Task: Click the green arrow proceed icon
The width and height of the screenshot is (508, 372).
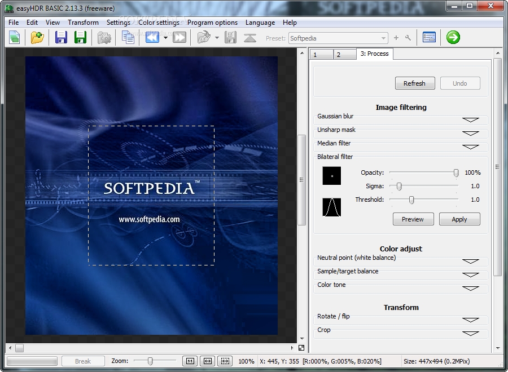Action: point(453,37)
